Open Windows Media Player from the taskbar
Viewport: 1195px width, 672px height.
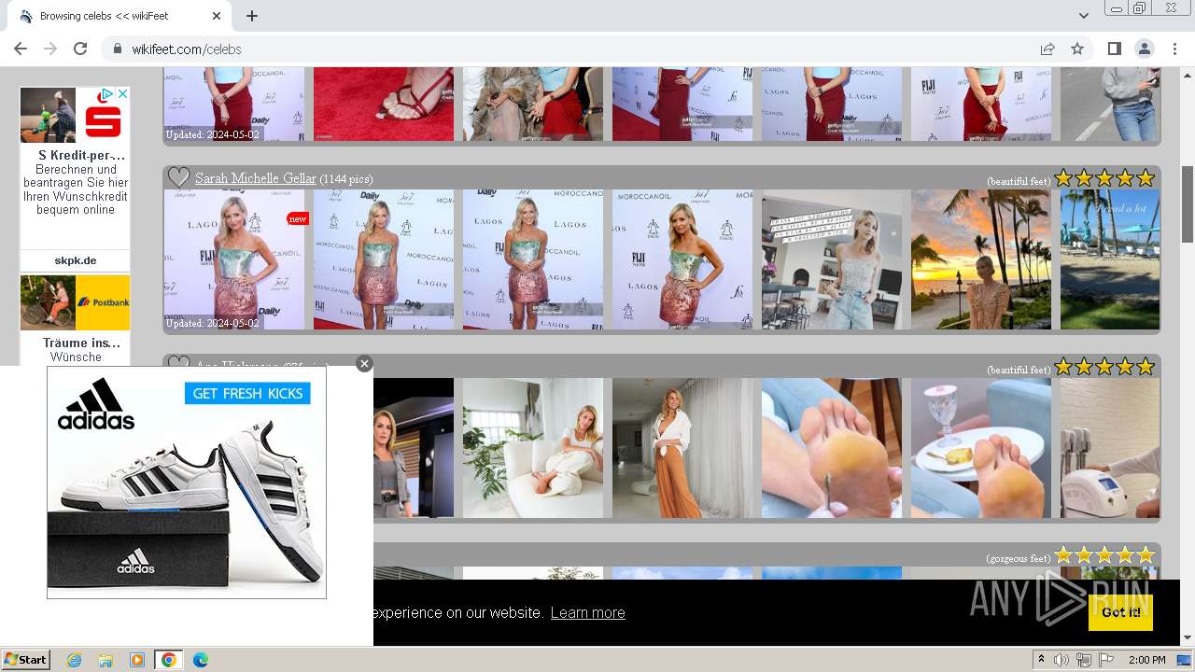[137, 660]
